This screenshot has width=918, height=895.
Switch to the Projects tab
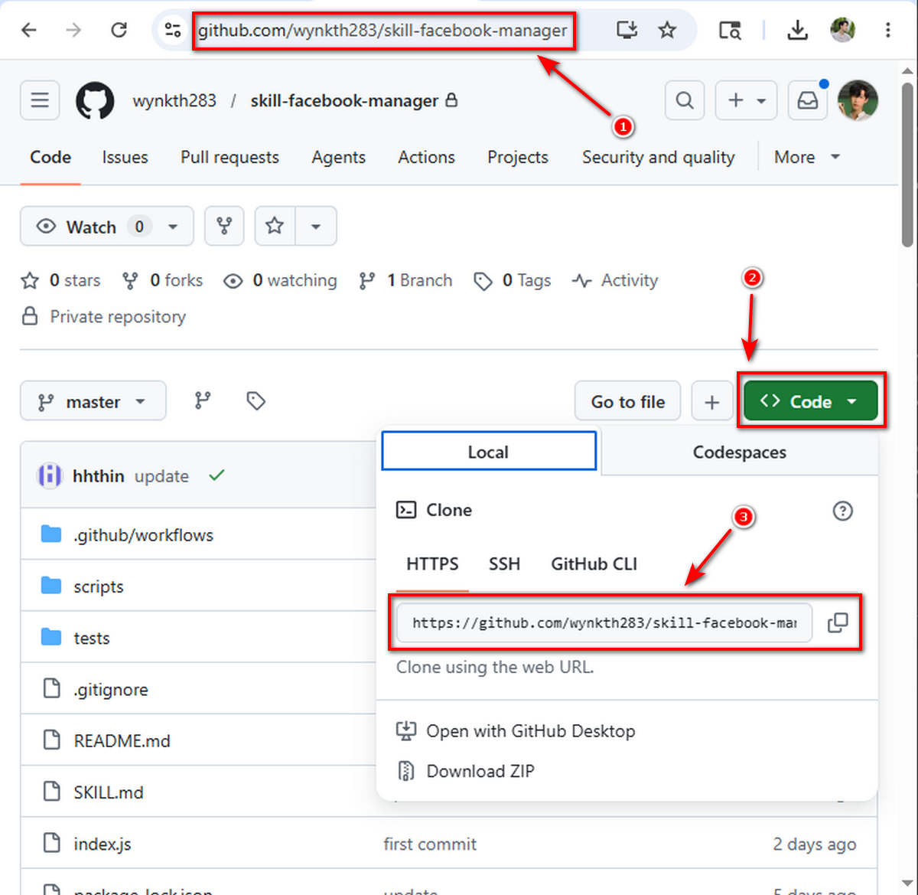coord(518,157)
